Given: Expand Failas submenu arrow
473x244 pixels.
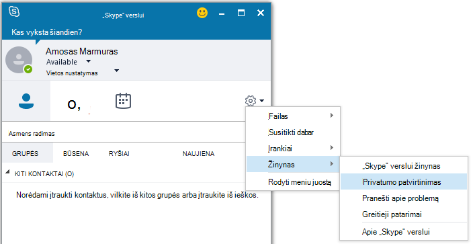Looking at the screenshot, I should click(331, 116).
